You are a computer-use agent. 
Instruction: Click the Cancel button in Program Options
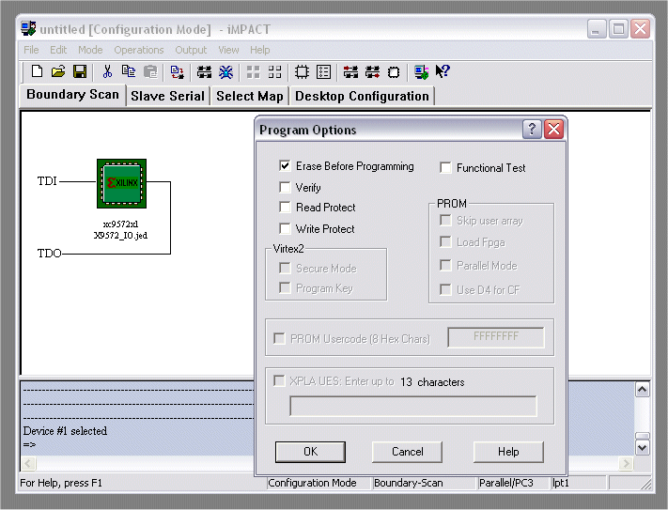[x=407, y=452]
